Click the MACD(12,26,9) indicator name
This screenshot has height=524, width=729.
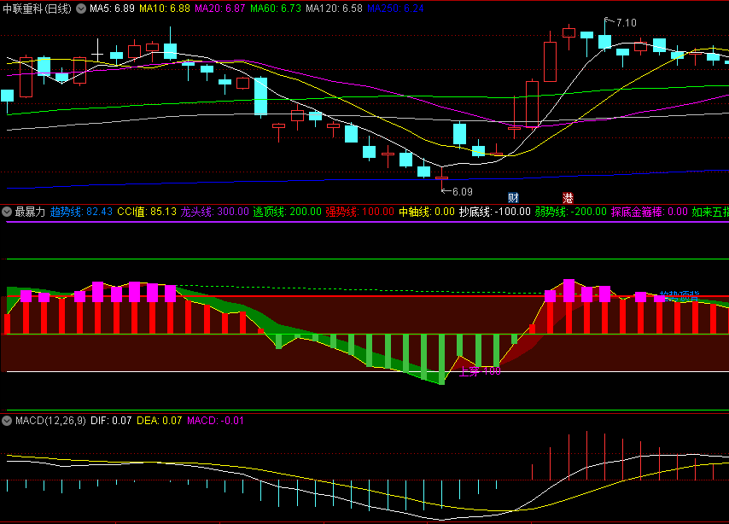[50, 421]
